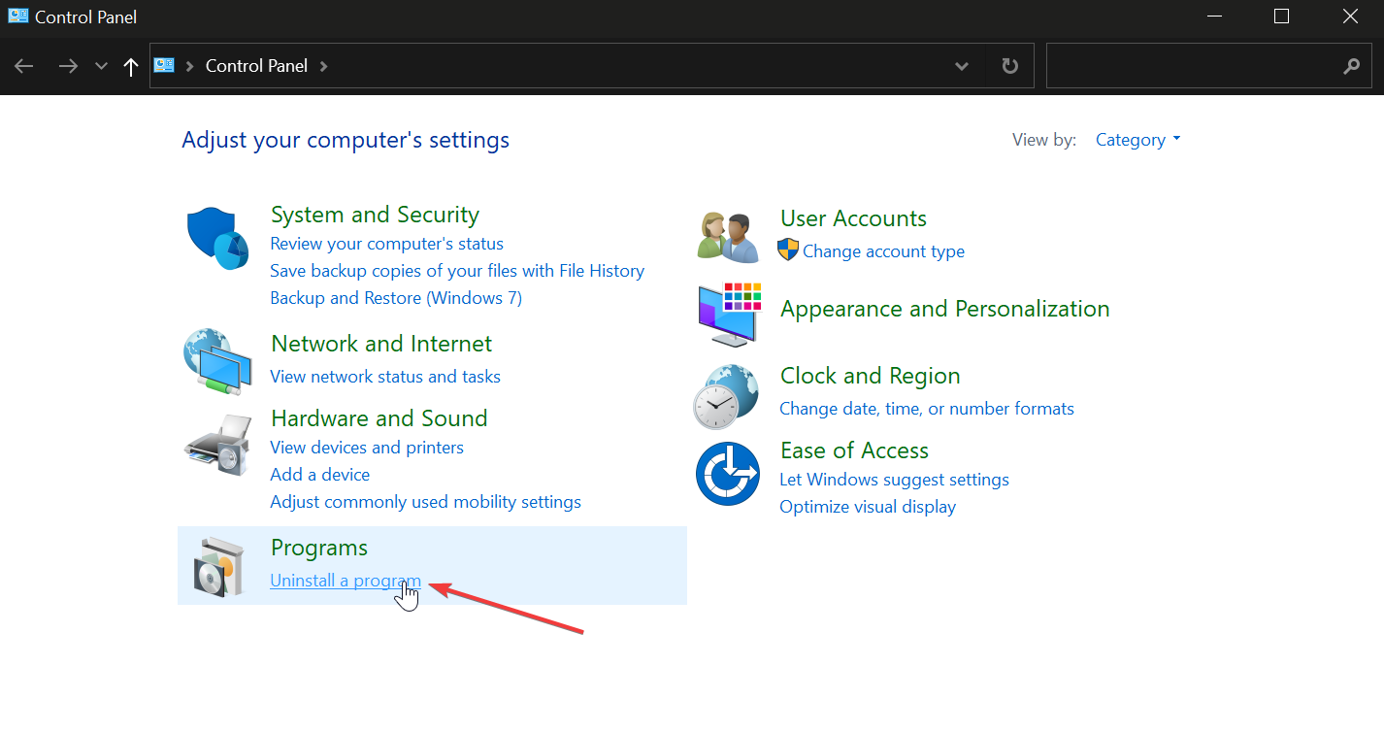Click Uninstall a program link

(345, 581)
